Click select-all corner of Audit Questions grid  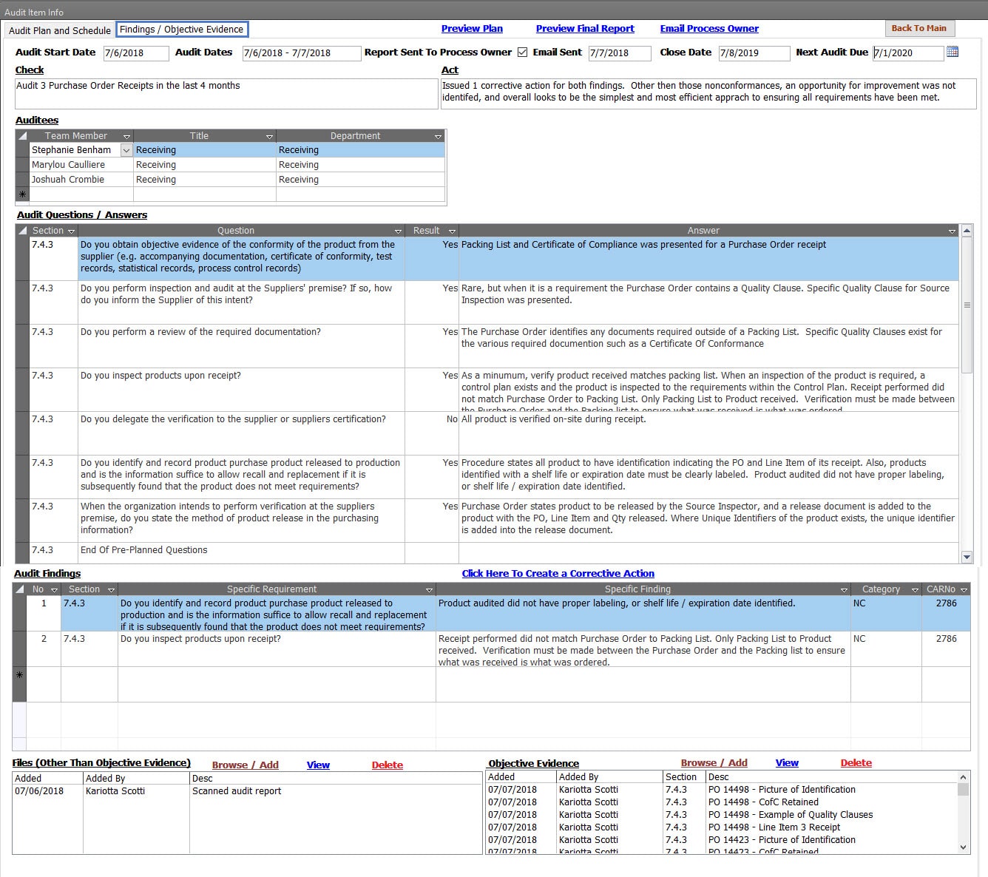click(x=23, y=231)
